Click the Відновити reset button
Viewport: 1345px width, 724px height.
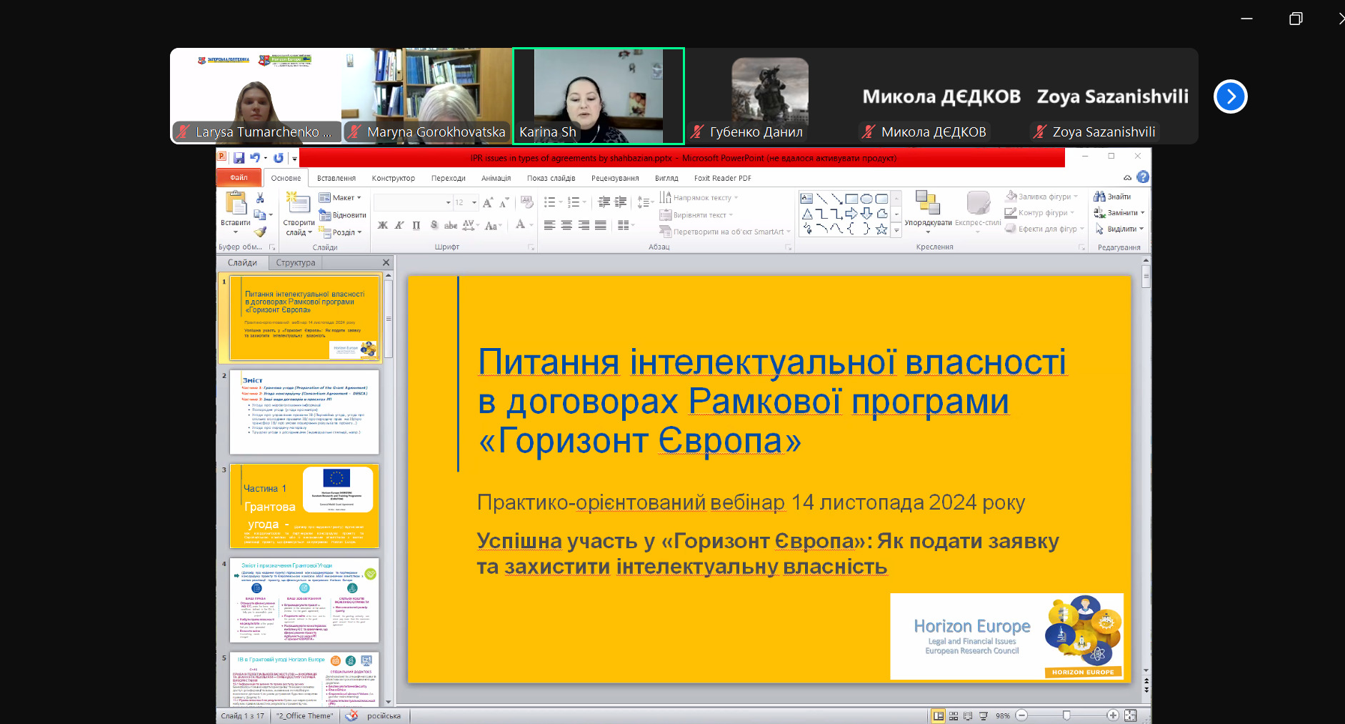pyautogui.click(x=343, y=215)
